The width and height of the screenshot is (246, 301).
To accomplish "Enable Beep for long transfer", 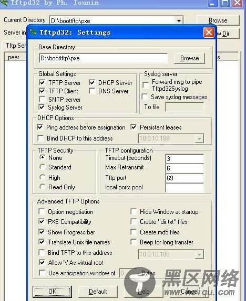I will point(134,242).
